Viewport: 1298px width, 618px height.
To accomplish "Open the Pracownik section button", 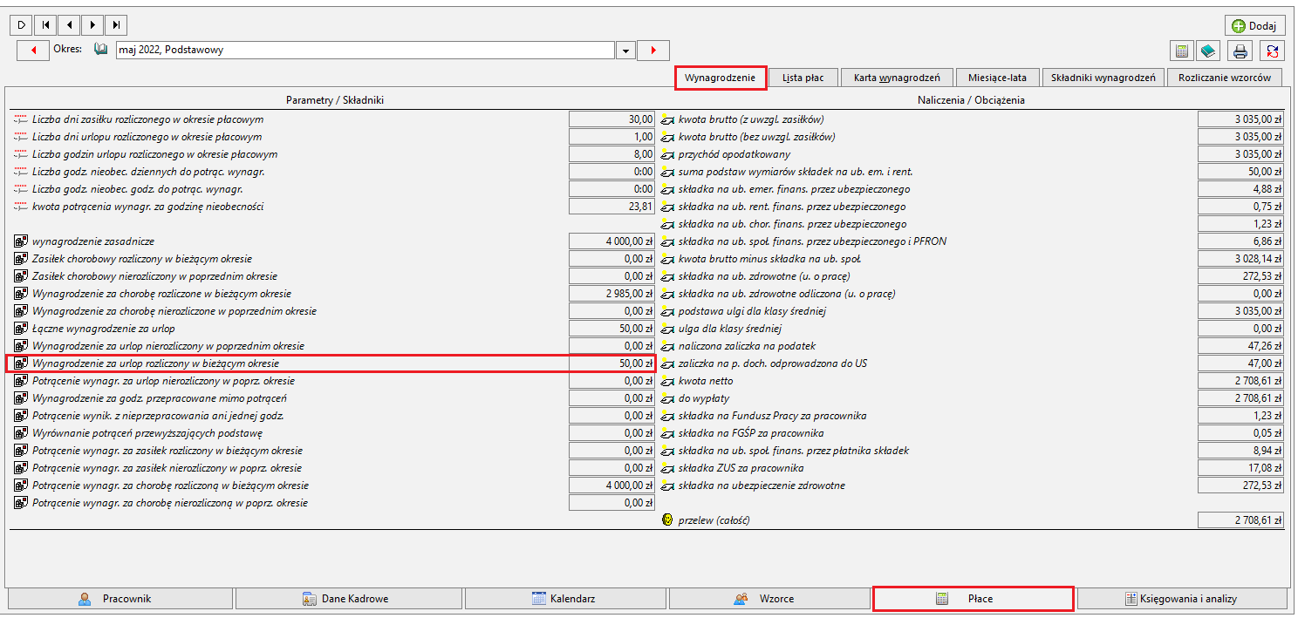I will [x=120, y=599].
